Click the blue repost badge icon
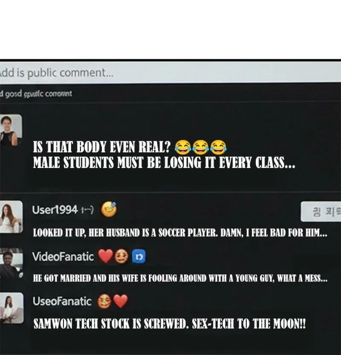Viewport: 341px width, 355px height. click(139, 257)
